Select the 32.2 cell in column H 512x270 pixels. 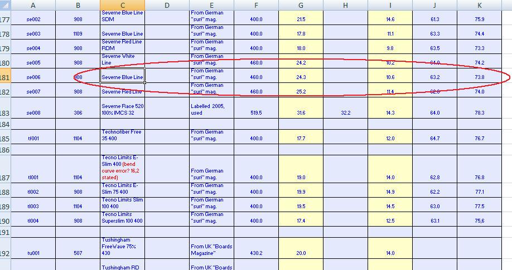click(x=345, y=113)
